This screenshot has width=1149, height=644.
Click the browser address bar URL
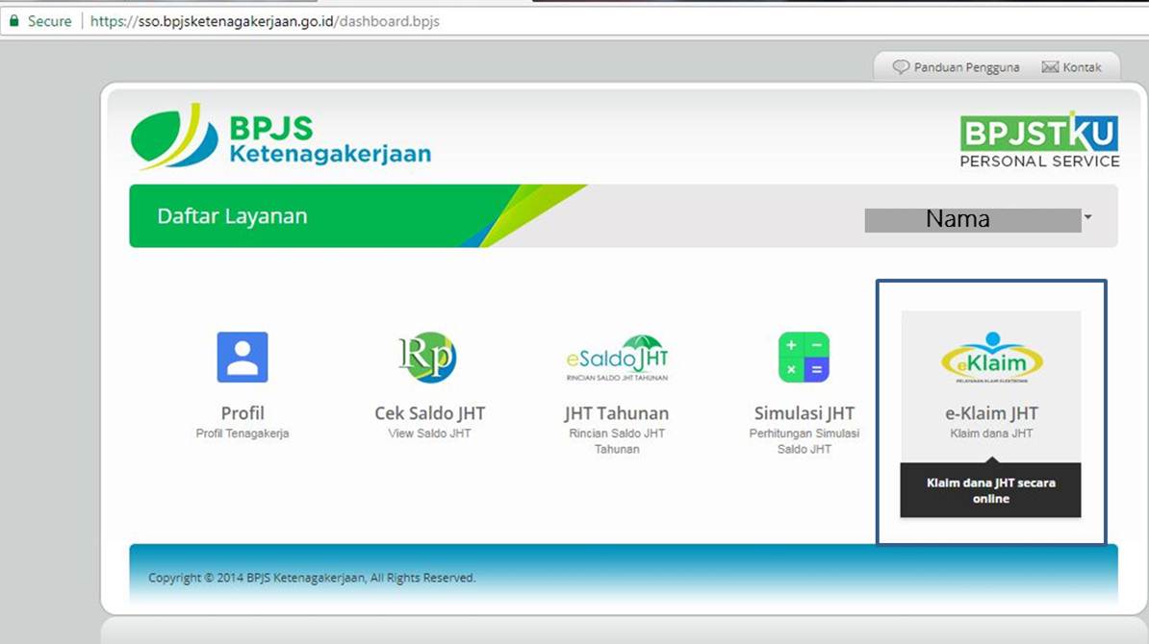point(265,21)
